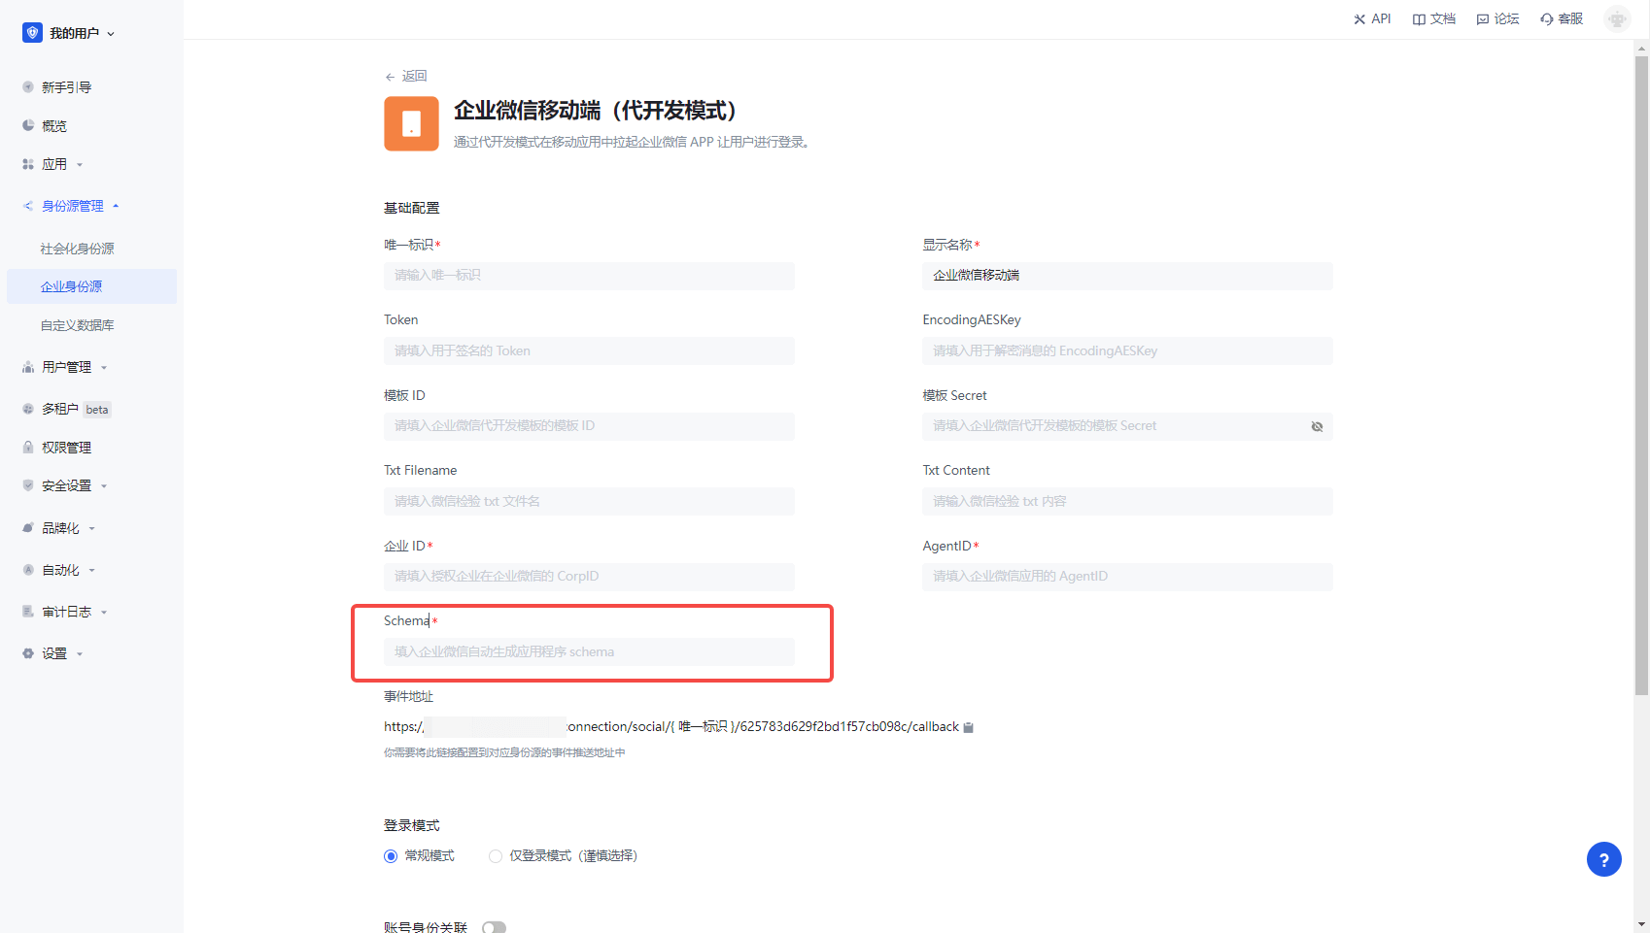Click the copy icon beside callback URL

(968, 727)
